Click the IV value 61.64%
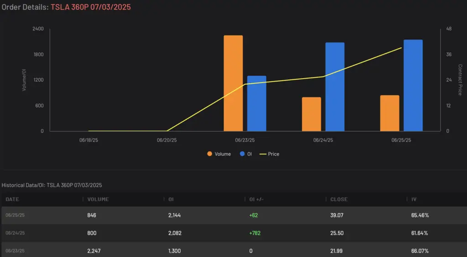This screenshot has width=467, height=257. [420, 233]
